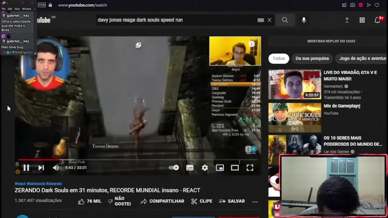The image size is (388, 218).
Task: Select the Twitch badge in chat window
Action: [x=4, y=36]
